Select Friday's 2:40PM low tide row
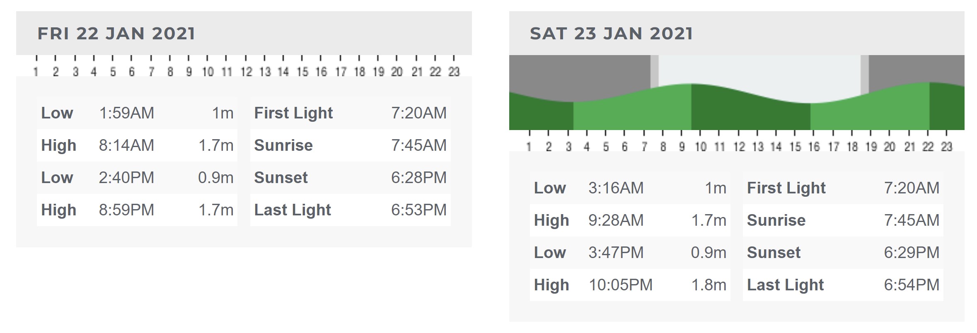 [x=137, y=178]
